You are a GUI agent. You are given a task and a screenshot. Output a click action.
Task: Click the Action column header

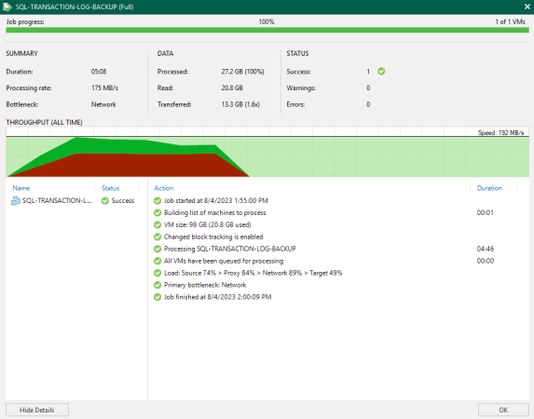point(164,188)
